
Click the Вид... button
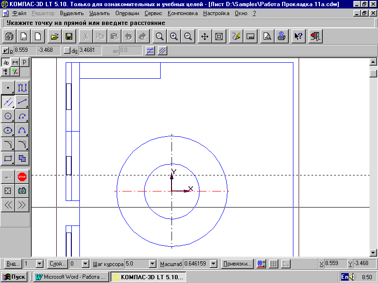[13, 264]
